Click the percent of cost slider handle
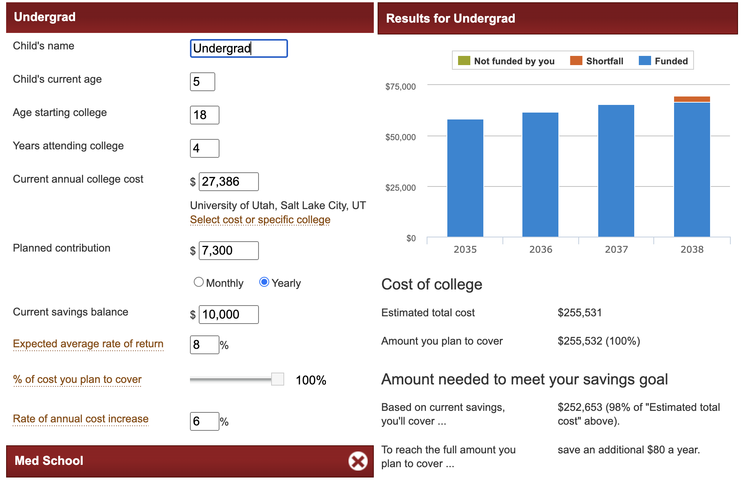 278,379
